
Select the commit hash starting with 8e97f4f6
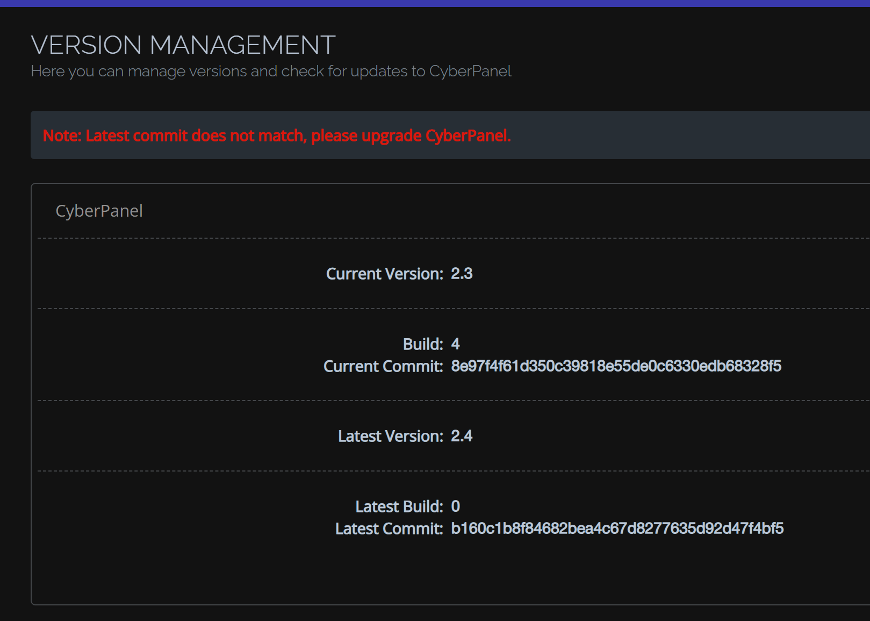[x=616, y=366]
